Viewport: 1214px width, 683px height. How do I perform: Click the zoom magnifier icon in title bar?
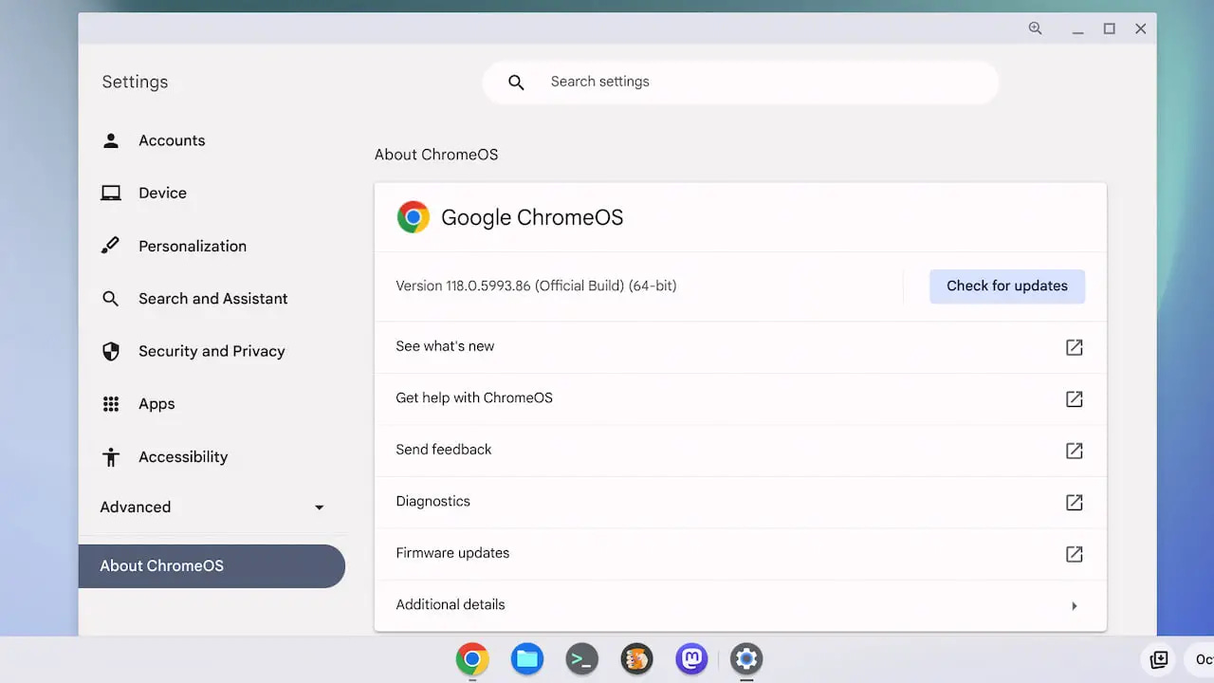(1035, 28)
